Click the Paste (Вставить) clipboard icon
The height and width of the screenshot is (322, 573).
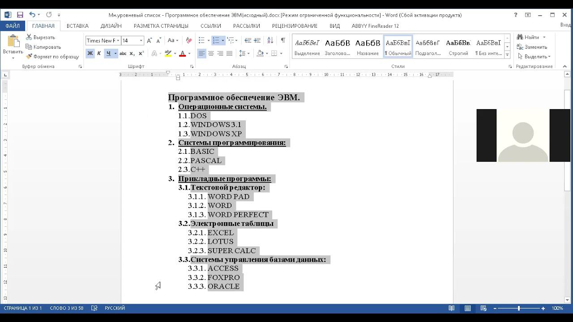(x=13, y=41)
